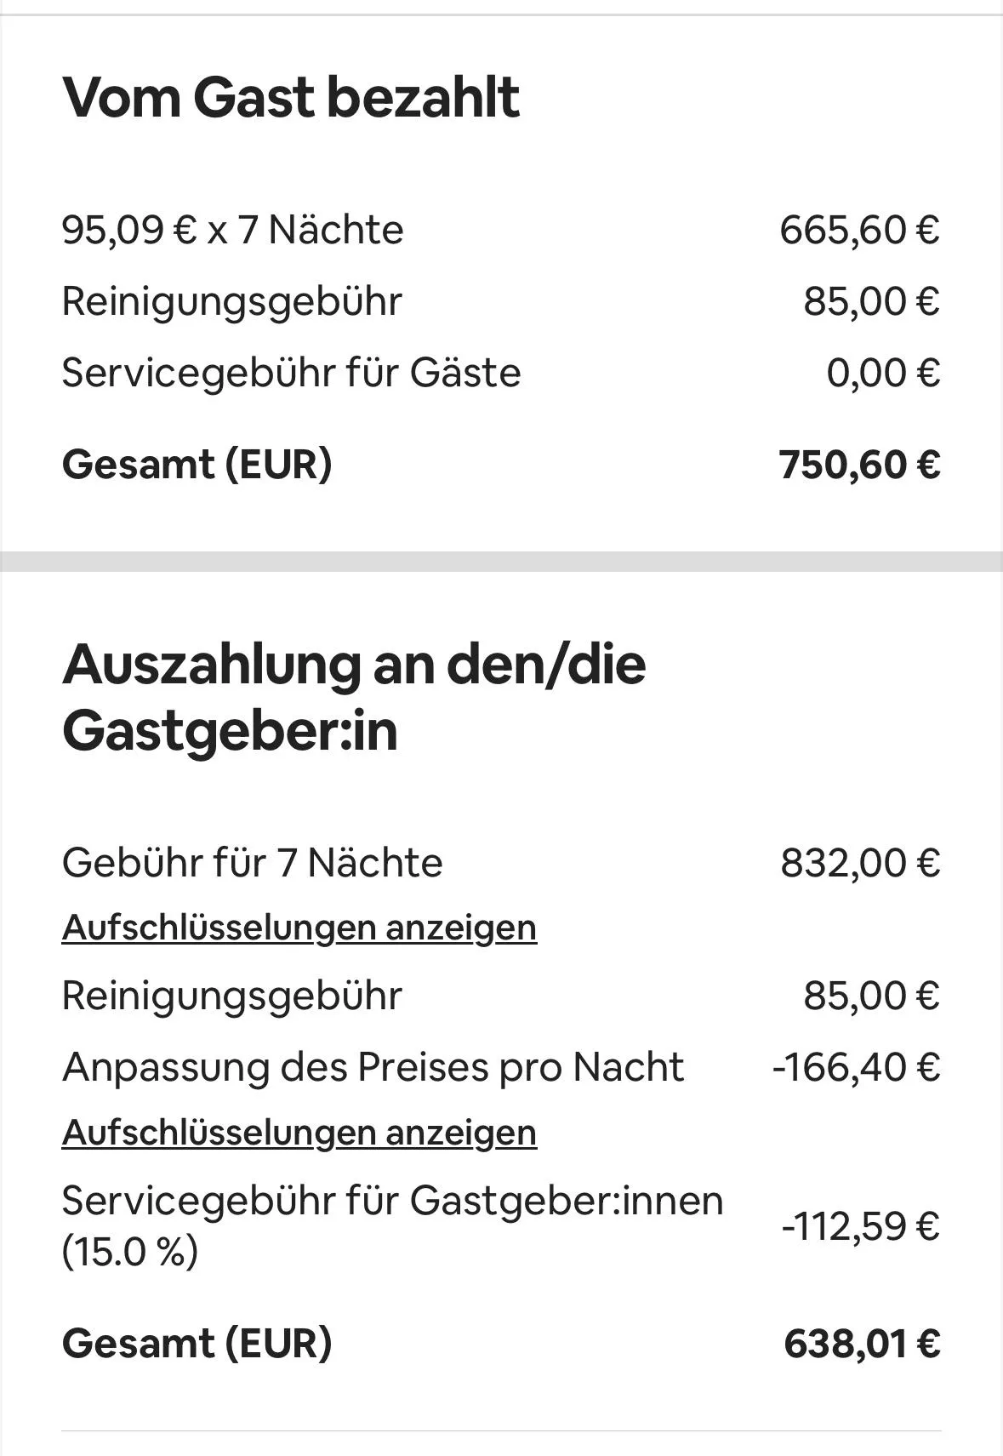Select guest total 750,60 € amount
The image size is (1003, 1456).
click(x=860, y=465)
